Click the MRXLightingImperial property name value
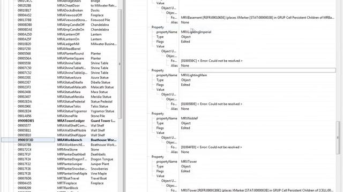 (196, 32)
